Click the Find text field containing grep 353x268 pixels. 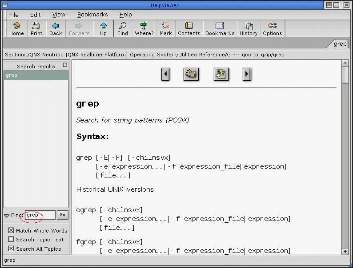(x=40, y=215)
